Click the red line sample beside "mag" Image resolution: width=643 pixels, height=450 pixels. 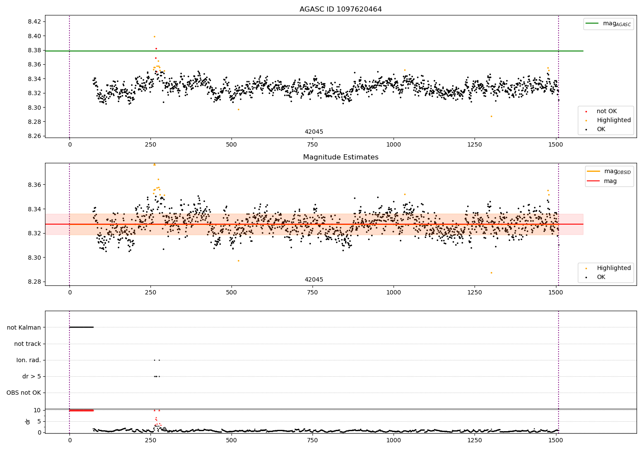click(x=593, y=181)
